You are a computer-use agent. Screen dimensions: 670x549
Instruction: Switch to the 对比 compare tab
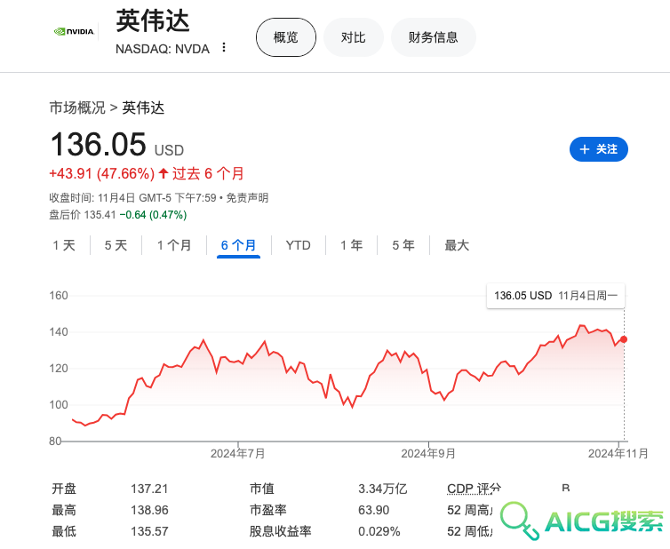coord(354,37)
